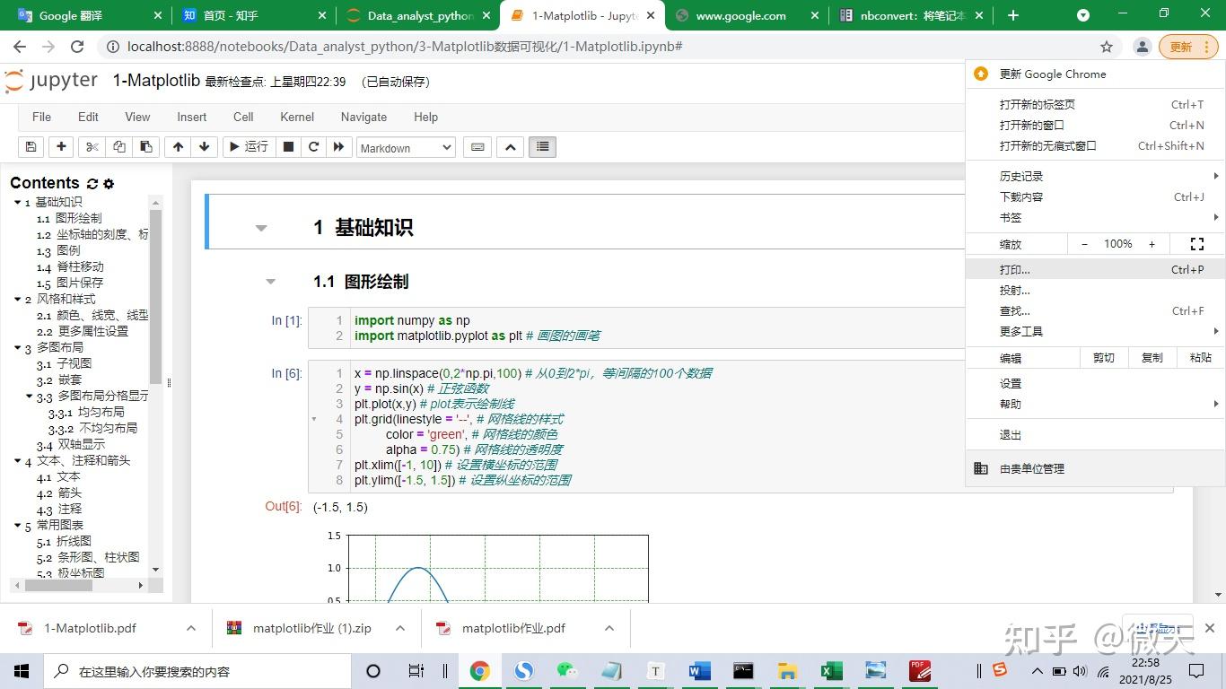Viewport: 1226px width, 689px height.
Task: Open section 1.5 图片保存 from Contents
Action: tap(66, 283)
